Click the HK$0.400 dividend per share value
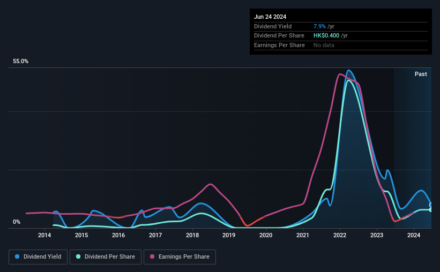 point(326,36)
